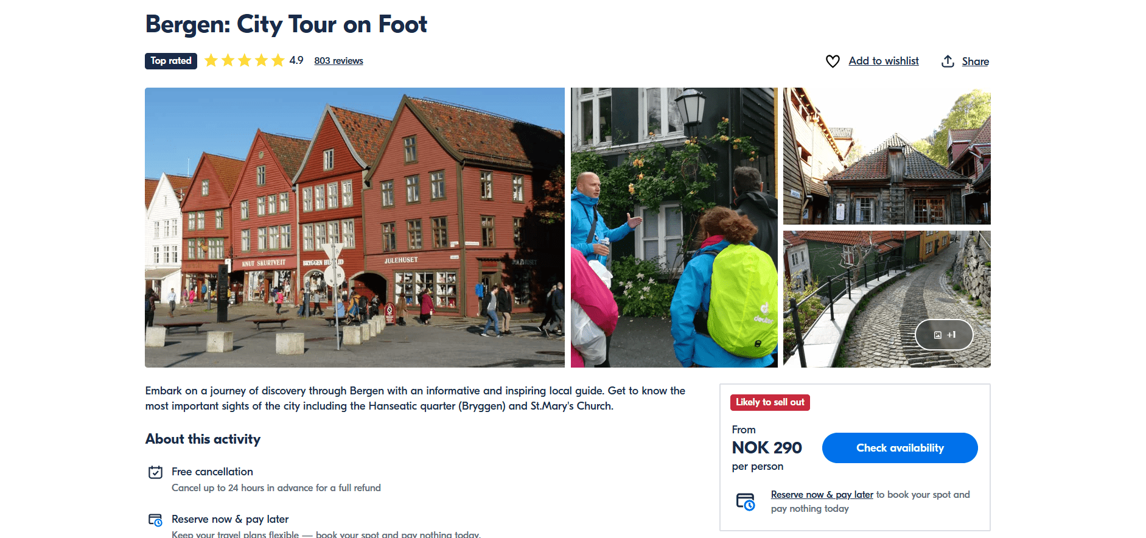This screenshot has height=538, width=1146.
Task: Click the Embark on a journey description
Action: click(415, 399)
